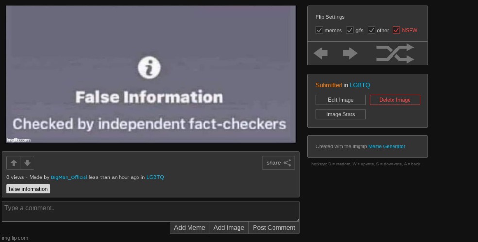Viewport: 478px width, 242px height.
Task: Click the red Delete Image button
Action: coord(395,100)
